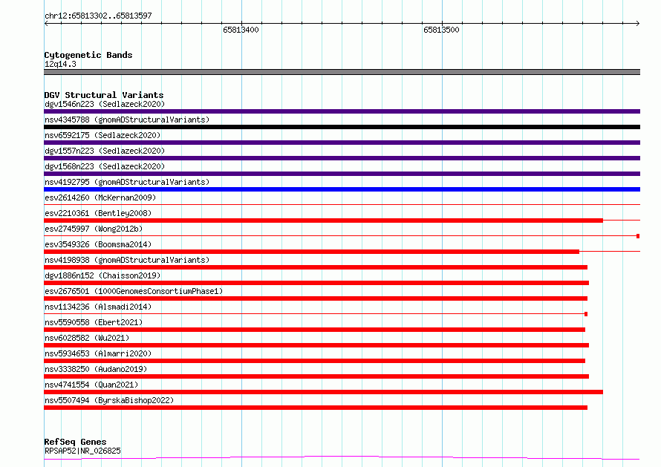Click the DGV Structural Variants track heading
Viewport: 661px width, 467px height.
pyautogui.click(x=104, y=95)
